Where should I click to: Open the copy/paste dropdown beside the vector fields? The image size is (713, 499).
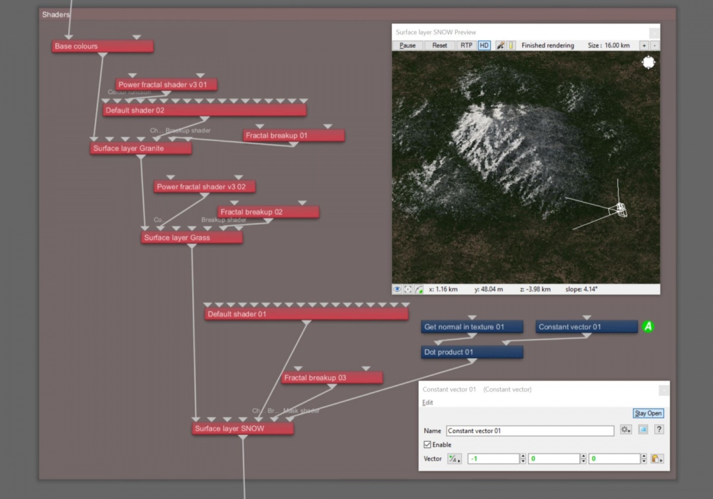[657, 459]
